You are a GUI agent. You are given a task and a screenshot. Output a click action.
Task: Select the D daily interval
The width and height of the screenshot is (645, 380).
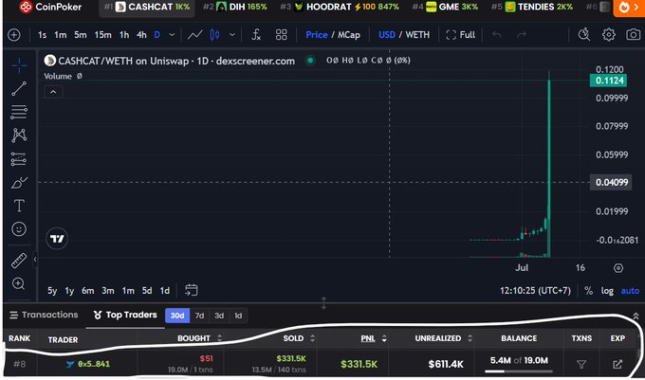tap(157, 35)
